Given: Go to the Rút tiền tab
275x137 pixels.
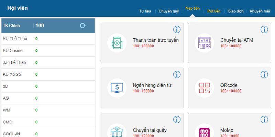Looking at the screenshot, I should coord(214,11).
